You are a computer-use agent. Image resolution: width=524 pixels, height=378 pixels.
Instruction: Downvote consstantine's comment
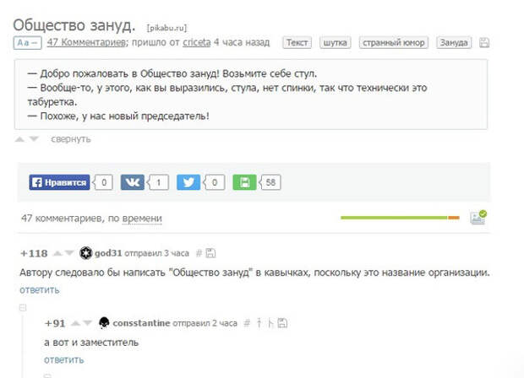[x=87, y=323]
